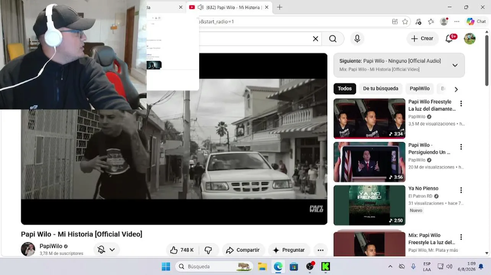Open Copilot Chat in Edge toolbar

click(x=476, y=22)
